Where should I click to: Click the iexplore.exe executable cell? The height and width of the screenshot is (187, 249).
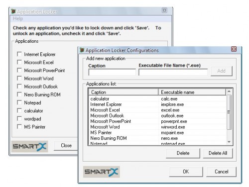[x=172, y=104]
